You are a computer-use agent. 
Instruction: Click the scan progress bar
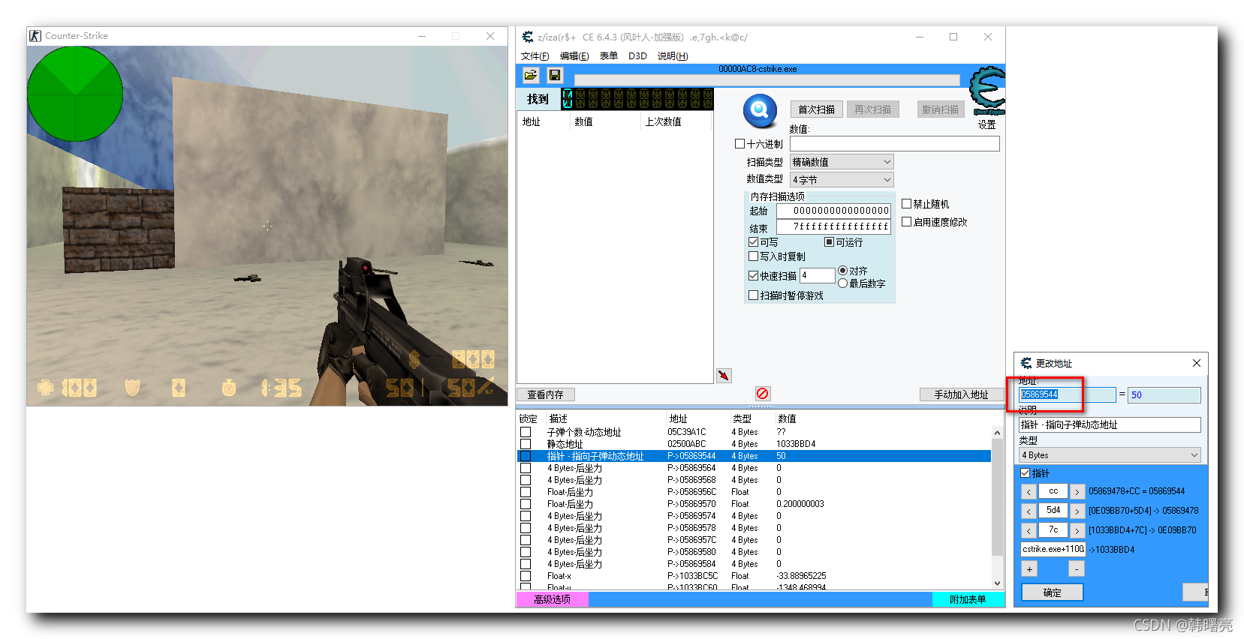[x=767, y=79]
